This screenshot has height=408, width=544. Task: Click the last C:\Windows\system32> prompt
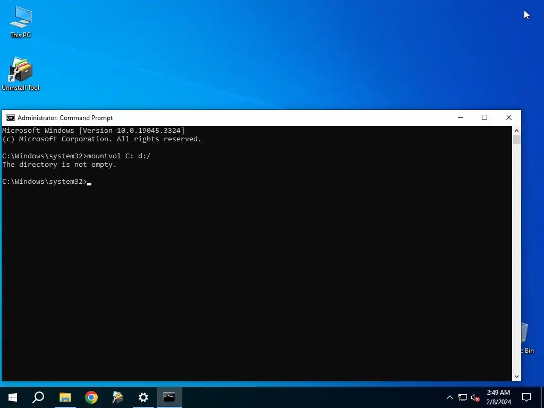coord(45,182)
